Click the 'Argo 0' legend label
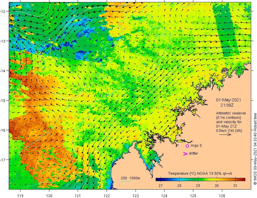This screenshot has width=257, height=198. [x=196, y=146]
